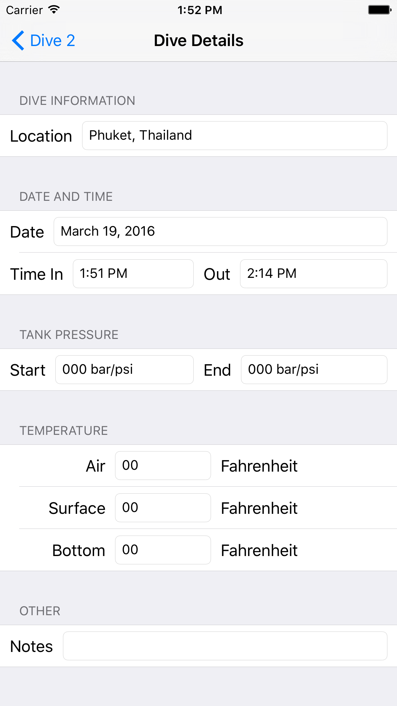Select the Start tank pressure field
The height and width of the screenshot is (706, 397).
[x=124, y=370]
